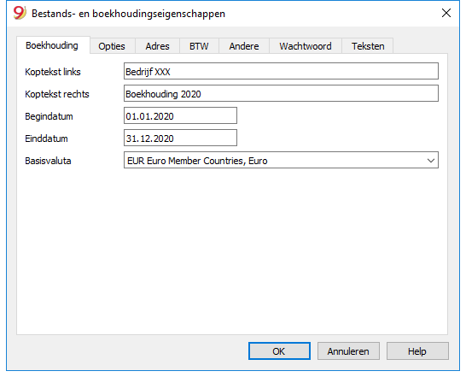
Task: Open Help for this dialog
Action: pos(417,351)
